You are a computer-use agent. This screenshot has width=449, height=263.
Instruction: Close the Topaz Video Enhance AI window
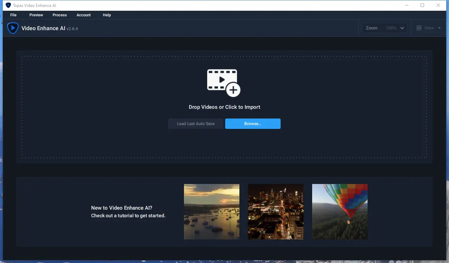click(x=438, y=5)
